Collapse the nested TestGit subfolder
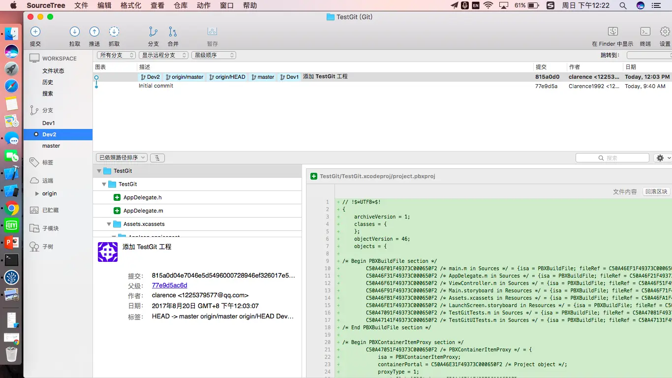 click(104, 185)
